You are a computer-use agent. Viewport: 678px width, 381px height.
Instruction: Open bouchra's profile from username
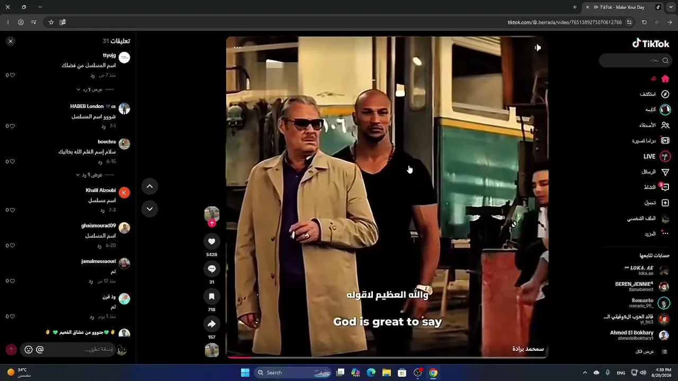coord(107,142)
